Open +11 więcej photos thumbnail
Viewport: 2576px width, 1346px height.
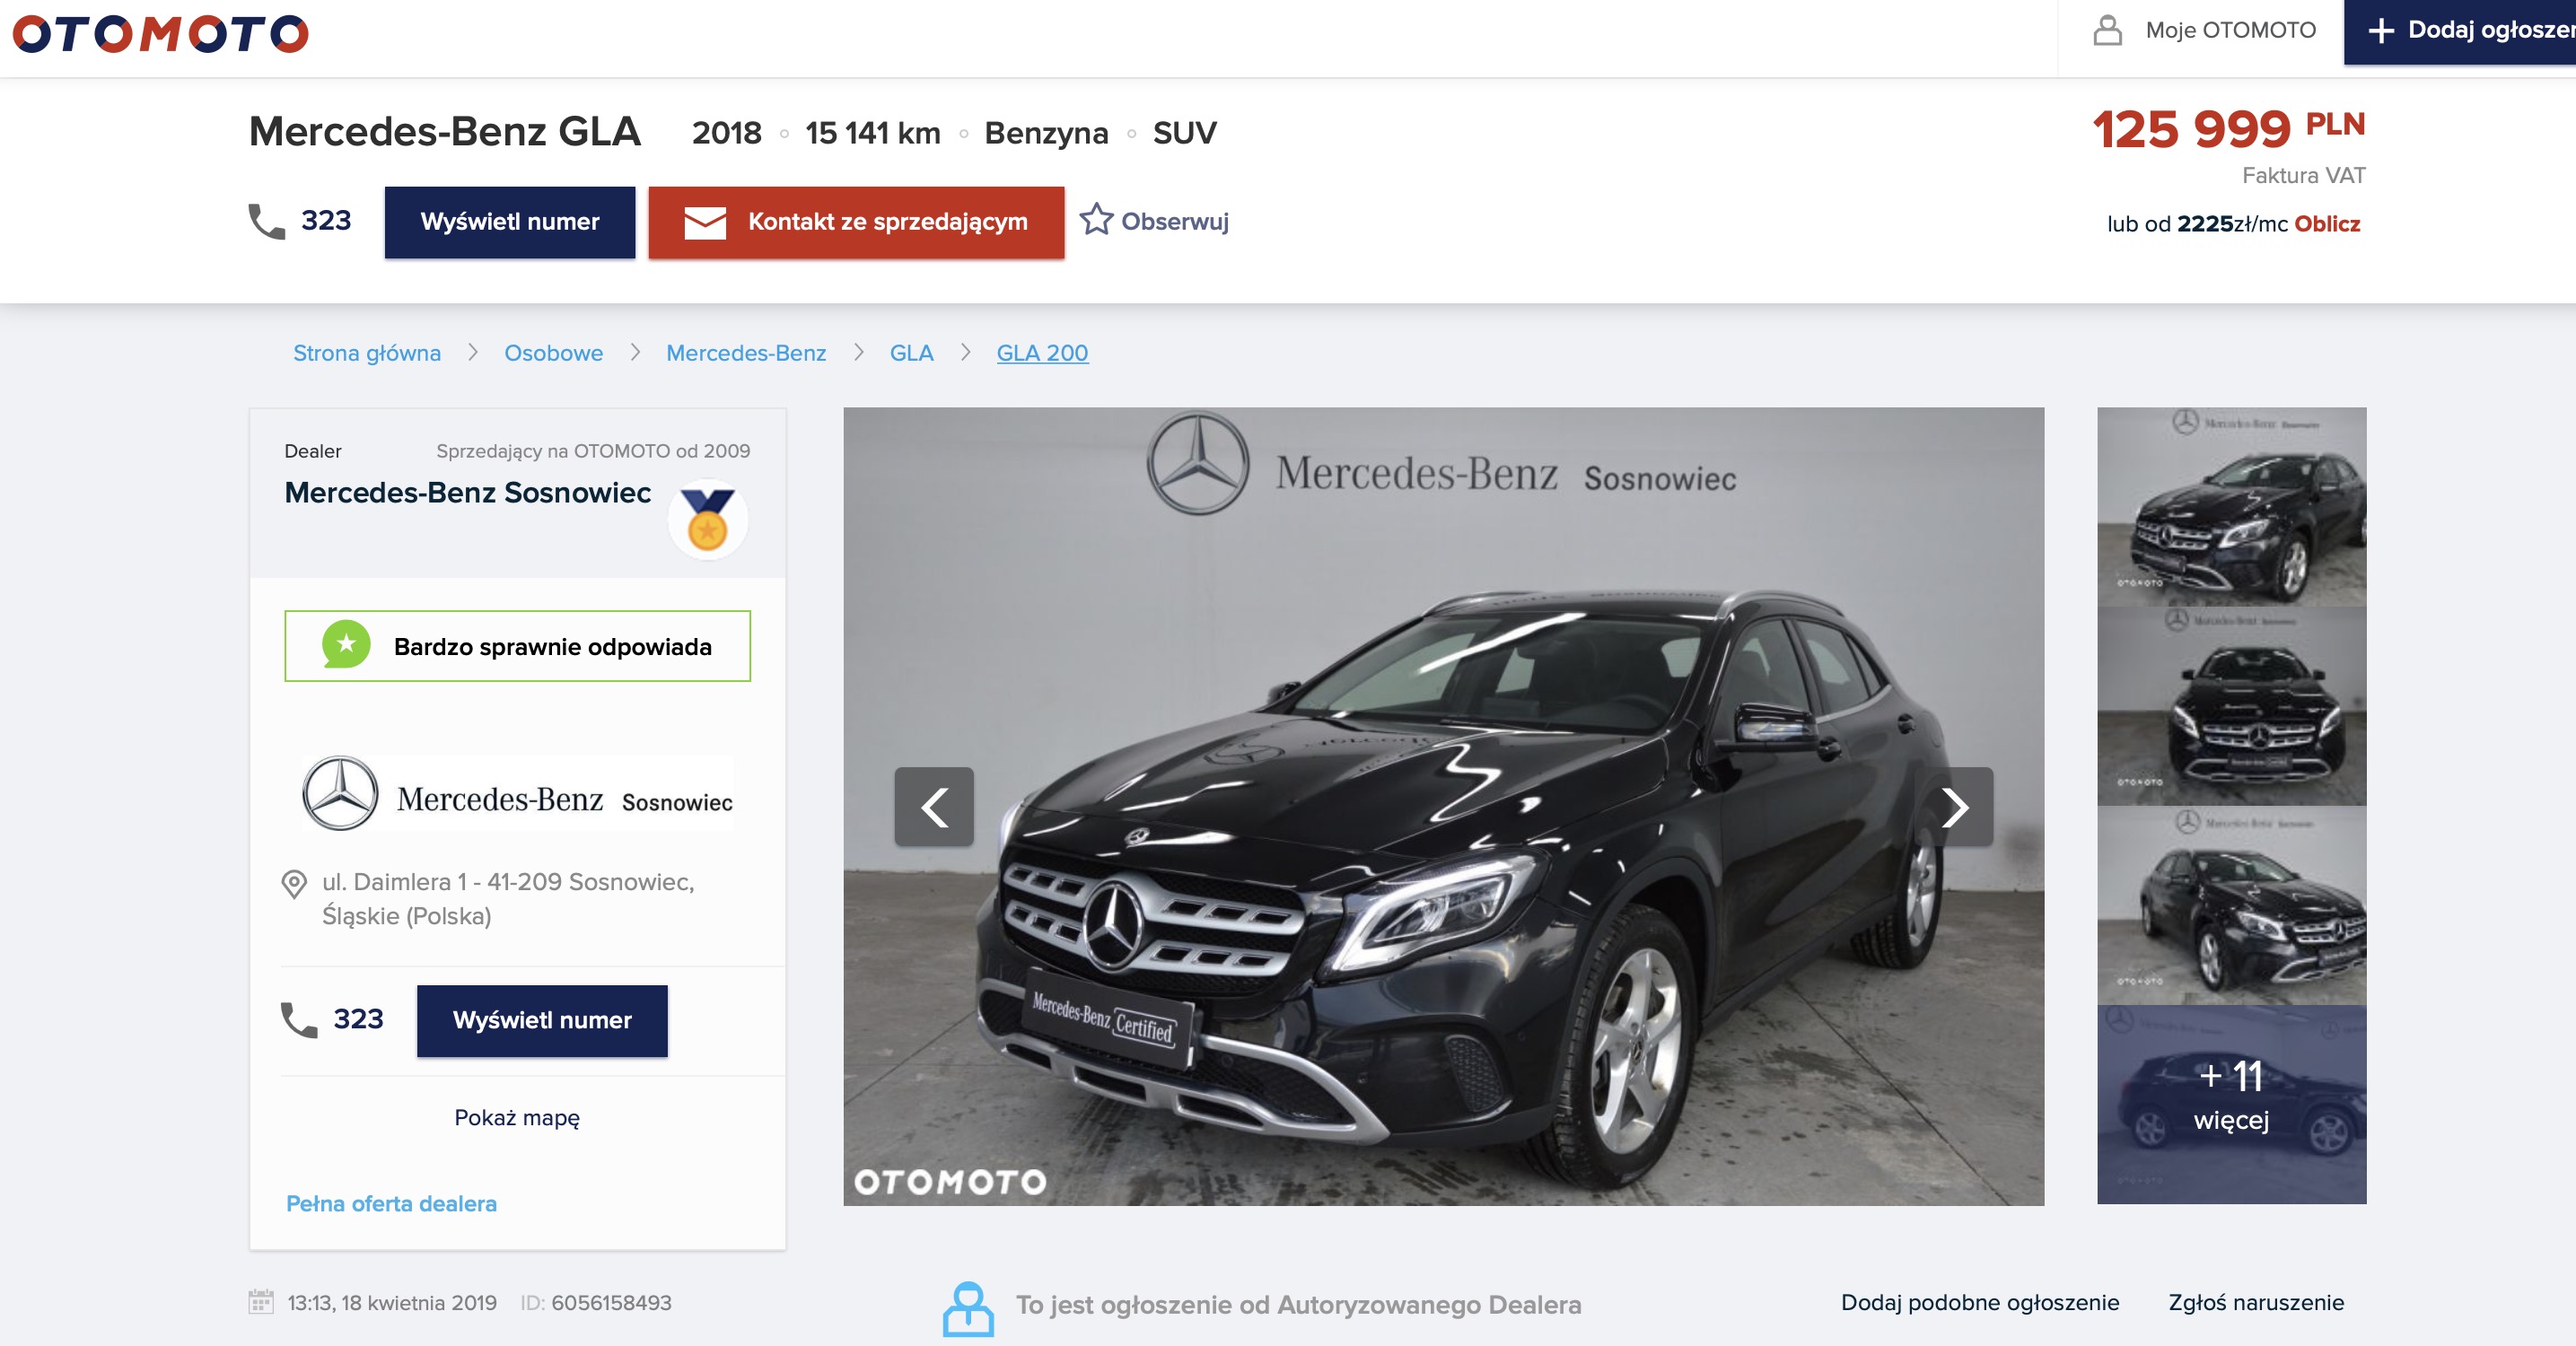tap(2231, 1104)
